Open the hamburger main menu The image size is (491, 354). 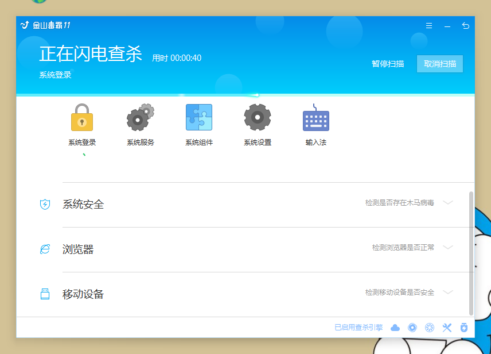(429, 26)
